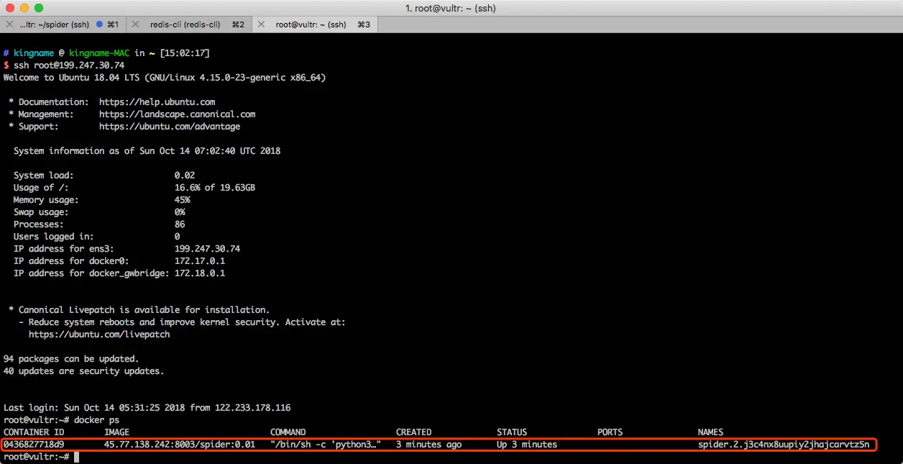Viewport: 903px width, 464px height.
Task: Click the 'COMMAND' column header
Action: pos(288,432)
